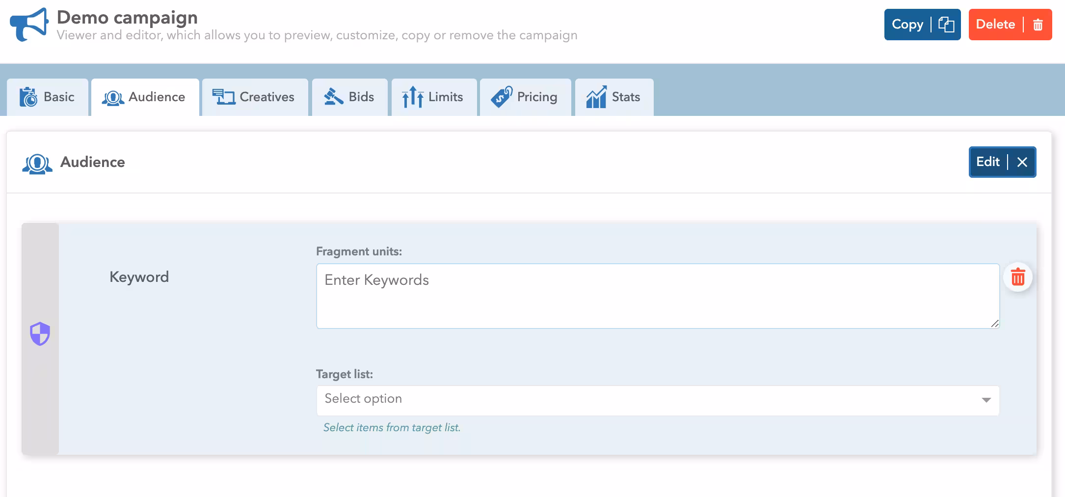The height and width of the screenshot is (497, 1065).
Task: Go to the Limits tab
Action: coord(433,97)
